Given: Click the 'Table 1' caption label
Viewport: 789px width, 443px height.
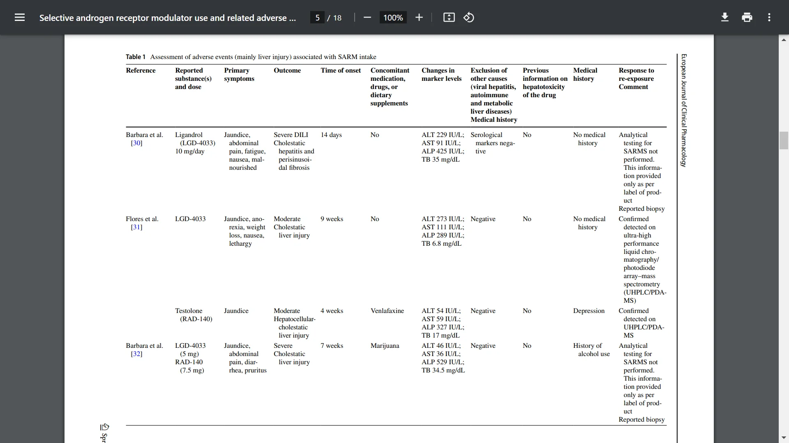Looking at the screenshot, I should pos(136,57).
